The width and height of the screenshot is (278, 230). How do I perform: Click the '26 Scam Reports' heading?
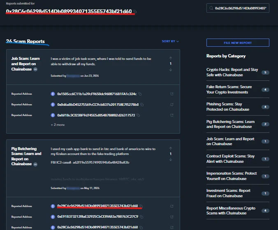tap(25, 41)
